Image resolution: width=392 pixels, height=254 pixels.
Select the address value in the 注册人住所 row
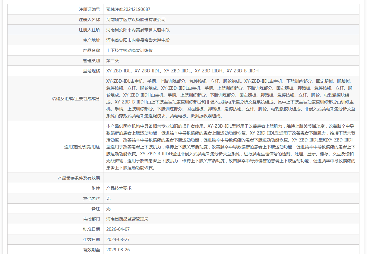click(x=138, y=30)
